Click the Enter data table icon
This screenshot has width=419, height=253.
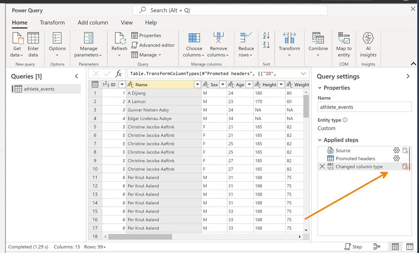pyautogui.click(x=33, y=38)
